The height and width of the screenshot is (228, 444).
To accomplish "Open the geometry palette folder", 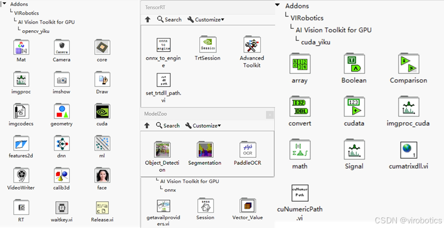I will 62,111.
